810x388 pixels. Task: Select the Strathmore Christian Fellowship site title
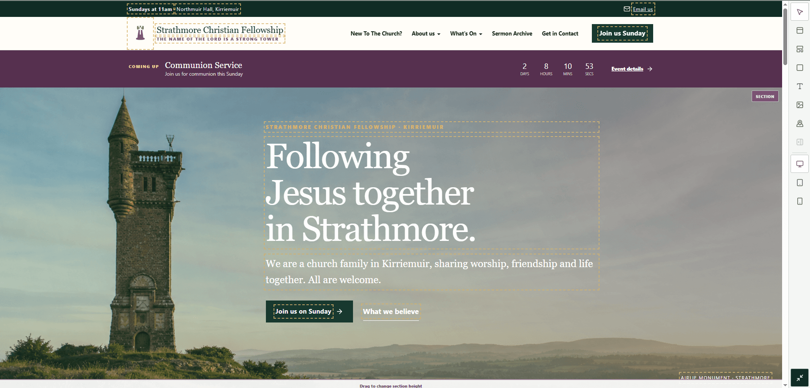coord(220,30)
